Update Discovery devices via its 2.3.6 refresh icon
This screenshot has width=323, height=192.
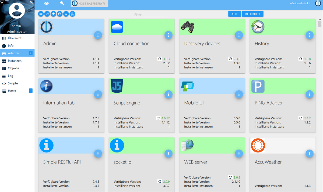230,59
